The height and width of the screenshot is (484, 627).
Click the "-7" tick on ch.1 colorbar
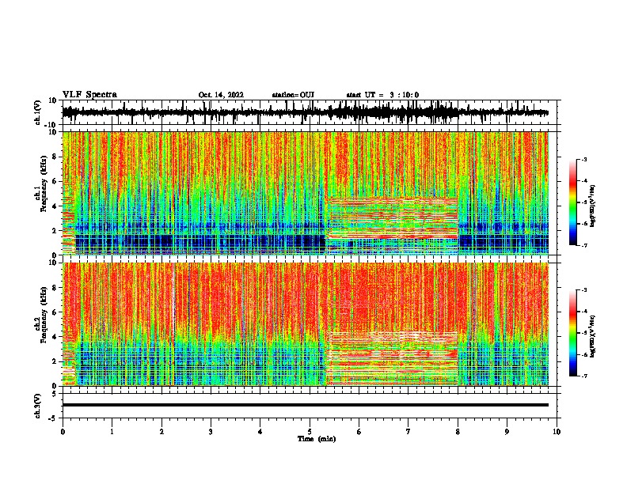click(x=584, y=245)
